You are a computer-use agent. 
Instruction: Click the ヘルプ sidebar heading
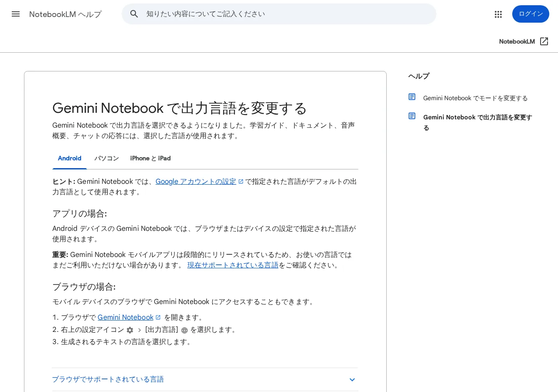pyautogui.click(x=419, y=76)
